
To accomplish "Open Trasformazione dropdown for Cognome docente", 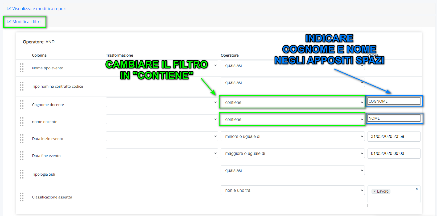I will 162,102.
